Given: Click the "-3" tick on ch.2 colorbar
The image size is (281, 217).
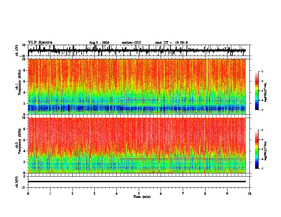Looking at the screenshot, I should pos(261,130).
